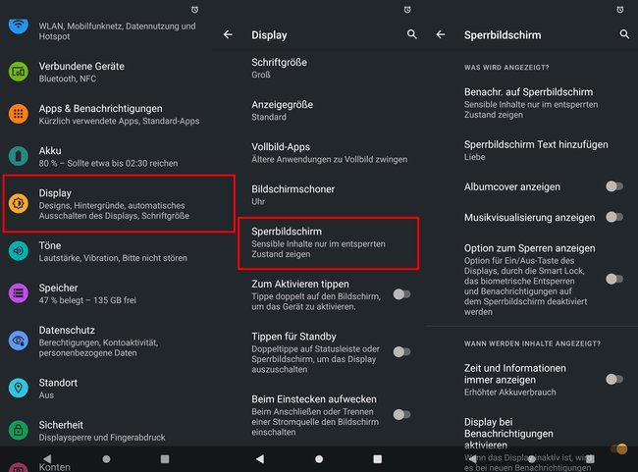The image size is (638, 472).
Task: Tap the back button in main settings panel
Action: tap(47, 459)
